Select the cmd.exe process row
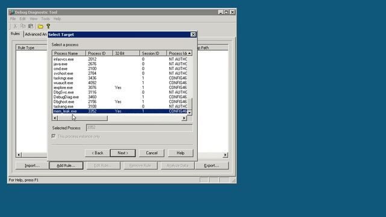 coord(120,69)
